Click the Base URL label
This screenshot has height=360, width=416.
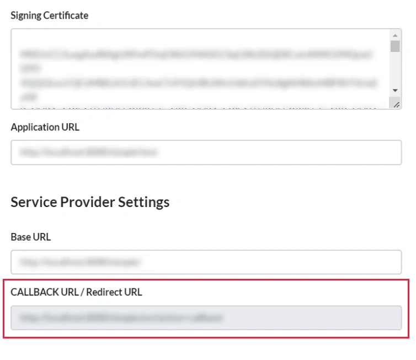point(31,237)
